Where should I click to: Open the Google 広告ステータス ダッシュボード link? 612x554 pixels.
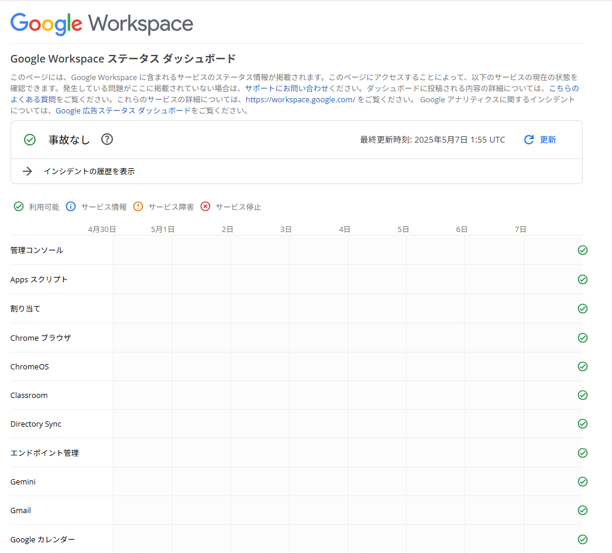click(x=123, y=110)
